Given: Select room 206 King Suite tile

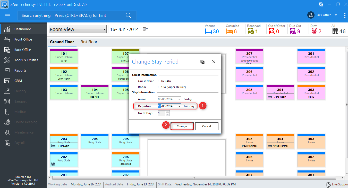Looking at the screenshot, I should pyautogui.click(x=126, y=160).
